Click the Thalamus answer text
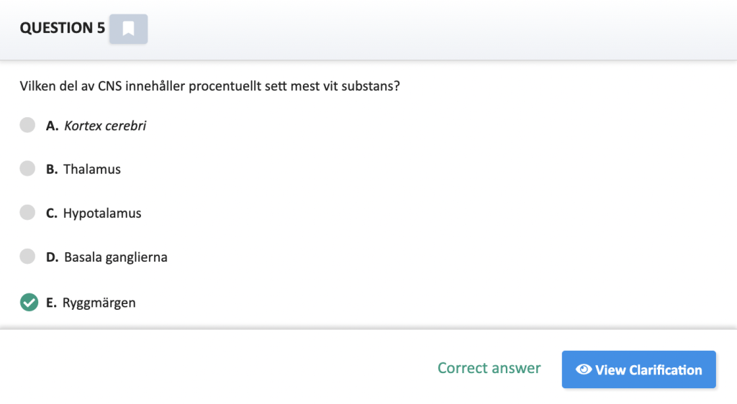 click(92, 169)
